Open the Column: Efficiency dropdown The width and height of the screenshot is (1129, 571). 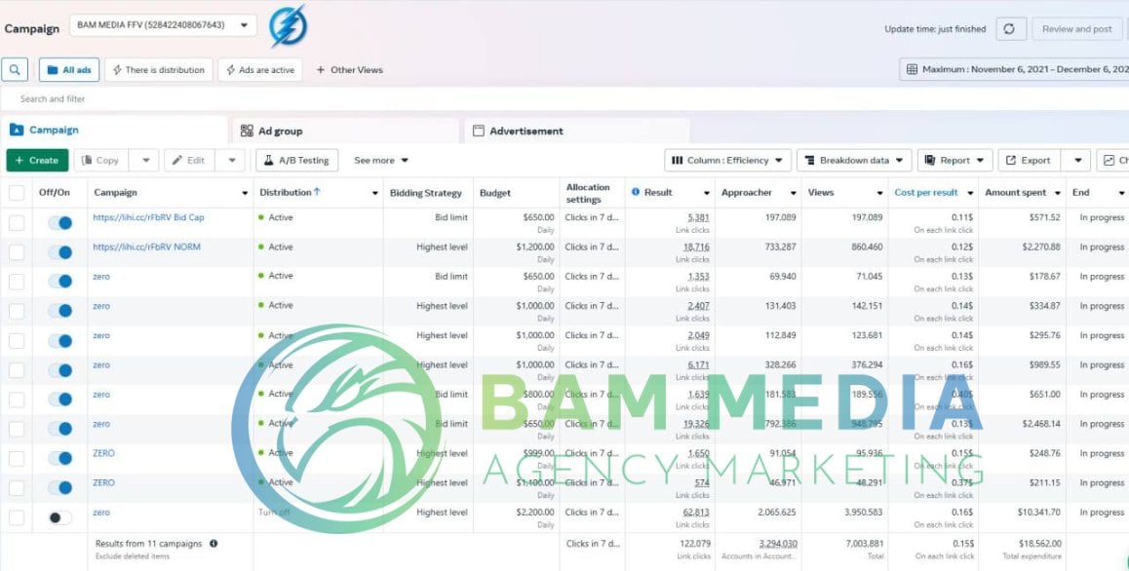728,161
